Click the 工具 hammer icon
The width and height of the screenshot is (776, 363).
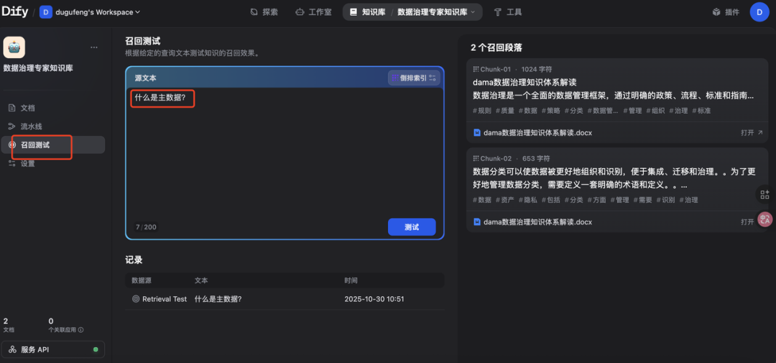[497, 12]
